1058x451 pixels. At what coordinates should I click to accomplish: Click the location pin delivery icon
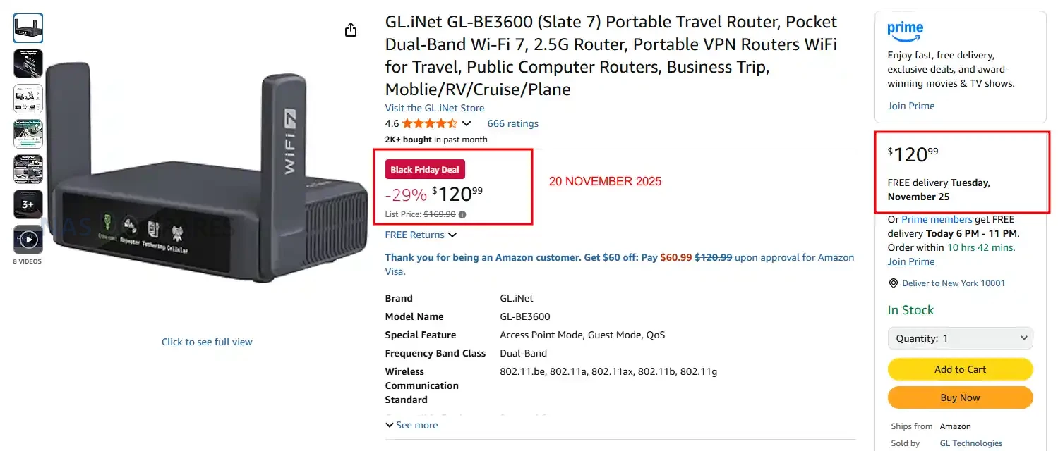point(894,283)
